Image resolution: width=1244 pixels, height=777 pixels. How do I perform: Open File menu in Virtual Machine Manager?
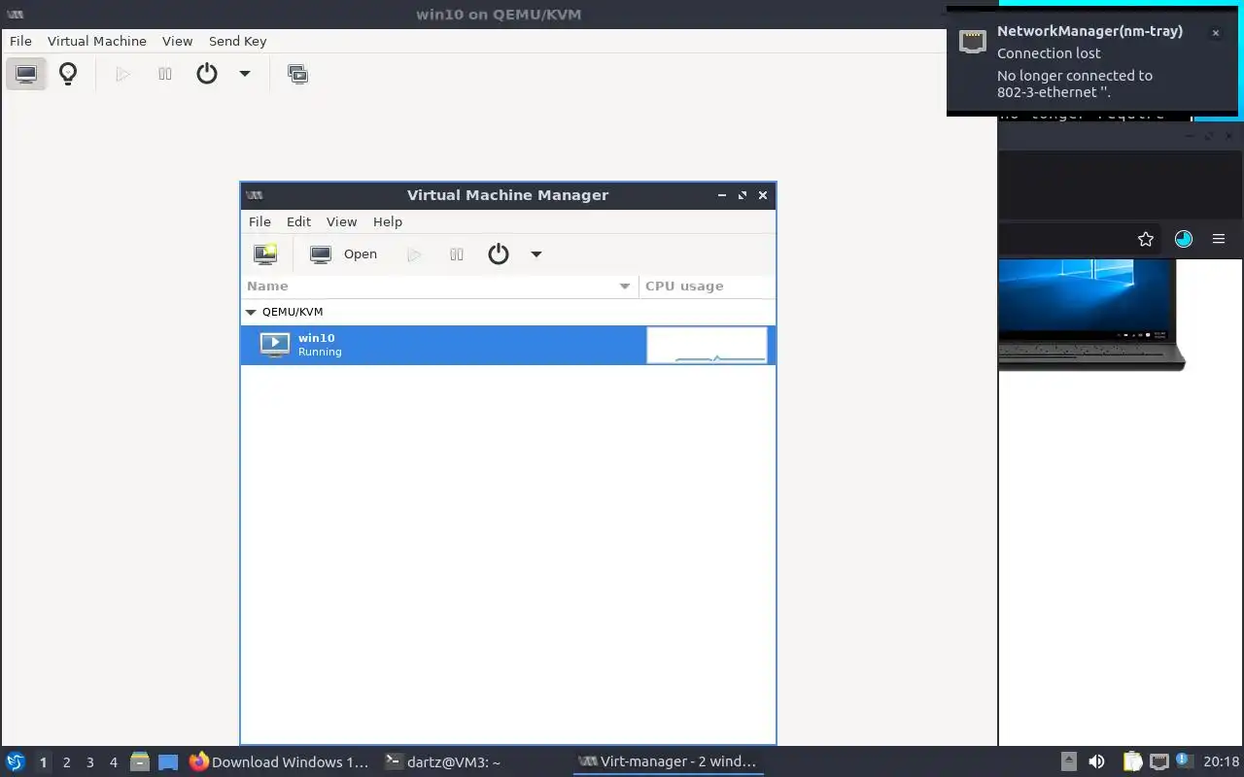click(x=259, y=221)
